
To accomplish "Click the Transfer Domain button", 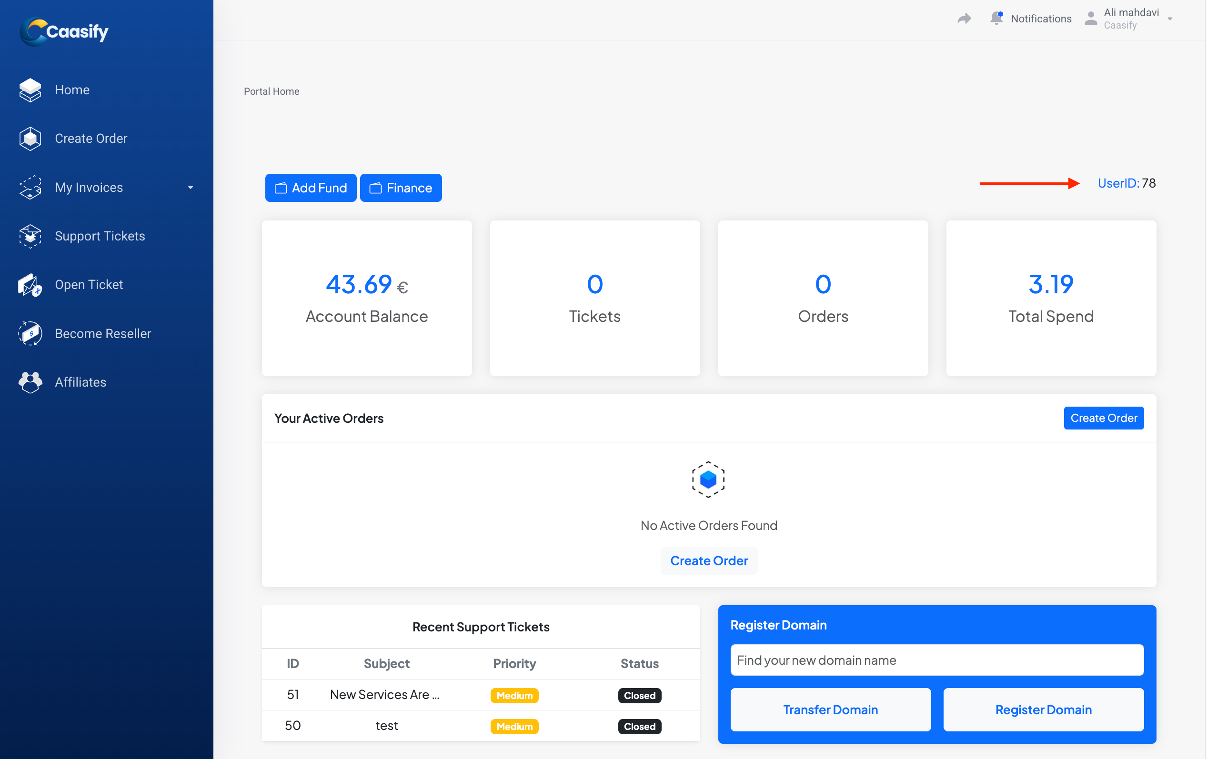I will click(x=830, y=709).
